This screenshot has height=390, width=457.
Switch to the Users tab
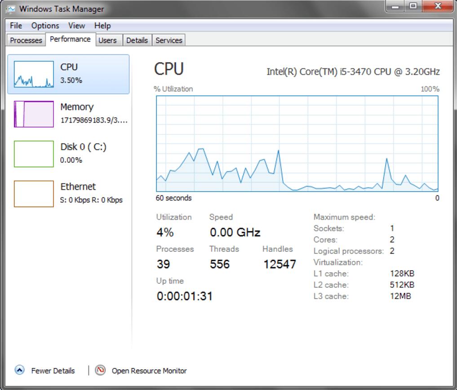click(x=107, y=40)
